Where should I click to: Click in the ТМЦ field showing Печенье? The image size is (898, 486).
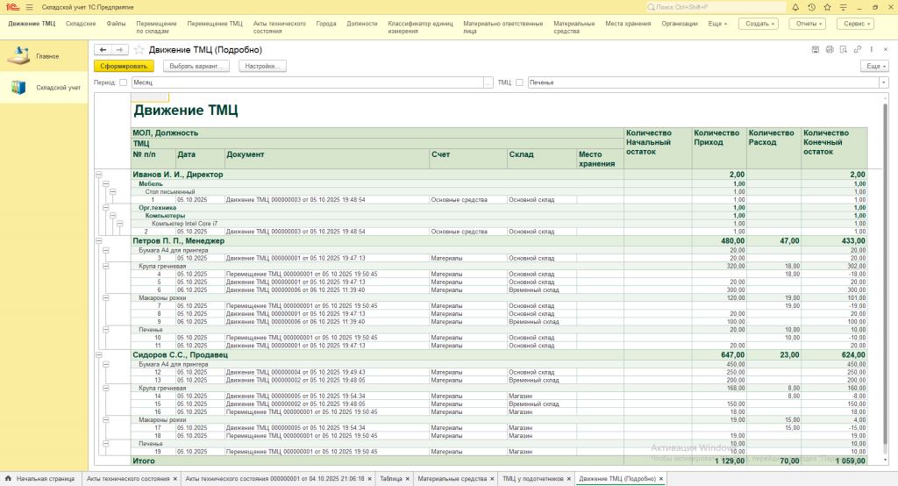[x=703, y=82]
